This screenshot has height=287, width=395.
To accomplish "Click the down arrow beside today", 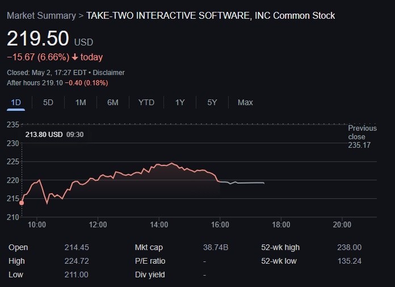I will pyautogui.click(x=75, y=57).
